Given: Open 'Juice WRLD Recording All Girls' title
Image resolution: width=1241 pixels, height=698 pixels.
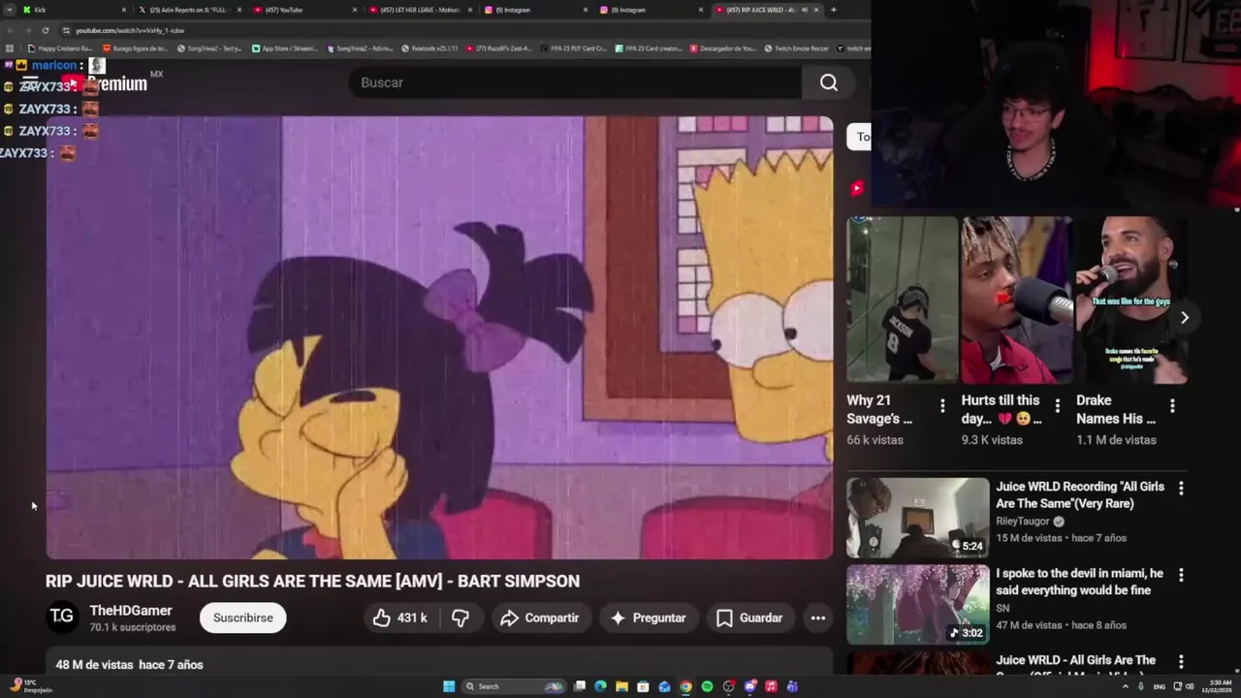Looking at the screenshot, I should [1079, 495].
